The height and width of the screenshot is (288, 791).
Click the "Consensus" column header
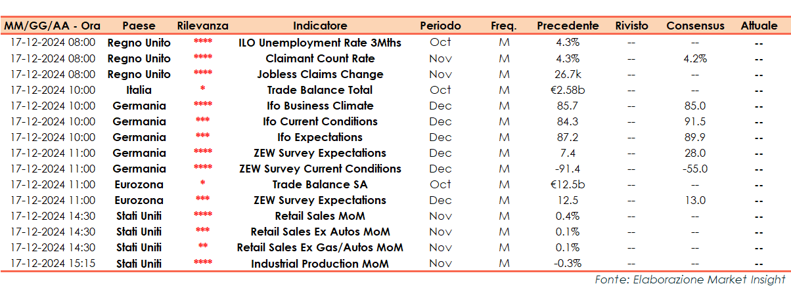coord(695,26)
